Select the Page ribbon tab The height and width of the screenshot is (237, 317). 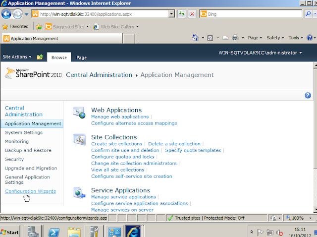pyautogui.click(x=81, y=58)
